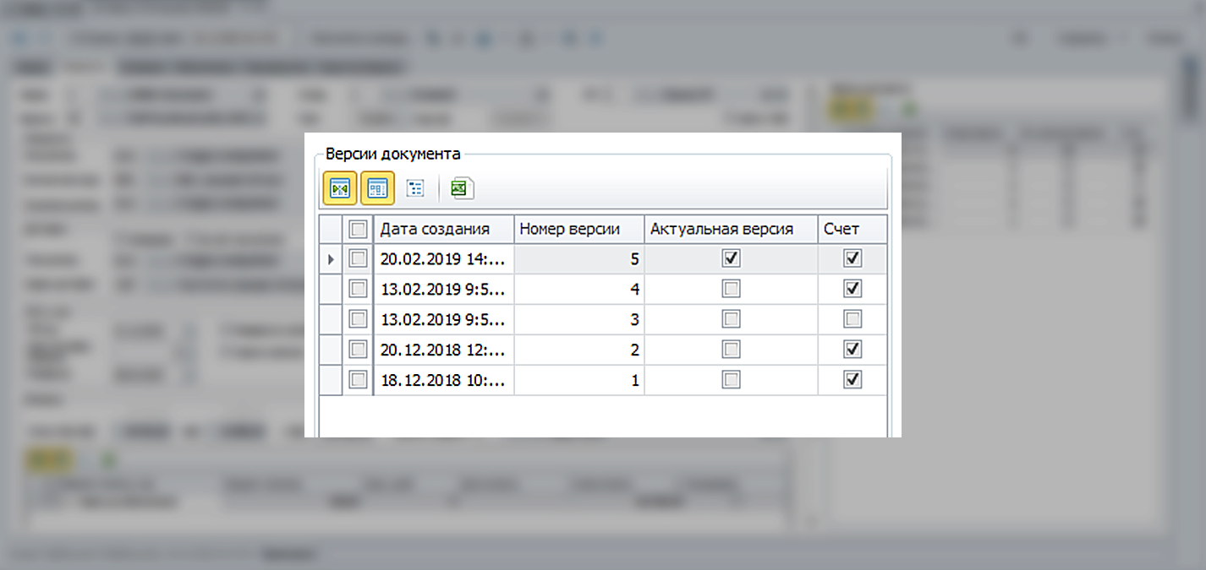Check the row selection box for version 5
This screenshot has width=1206, height=570.
(358, 258)
